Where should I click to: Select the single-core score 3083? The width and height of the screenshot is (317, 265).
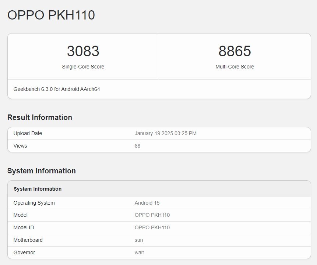point(83,51)
